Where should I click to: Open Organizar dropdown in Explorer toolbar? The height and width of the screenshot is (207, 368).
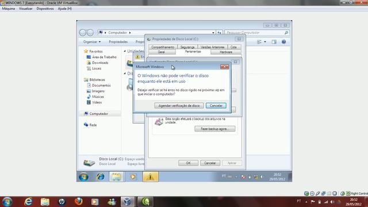point(92,42)
